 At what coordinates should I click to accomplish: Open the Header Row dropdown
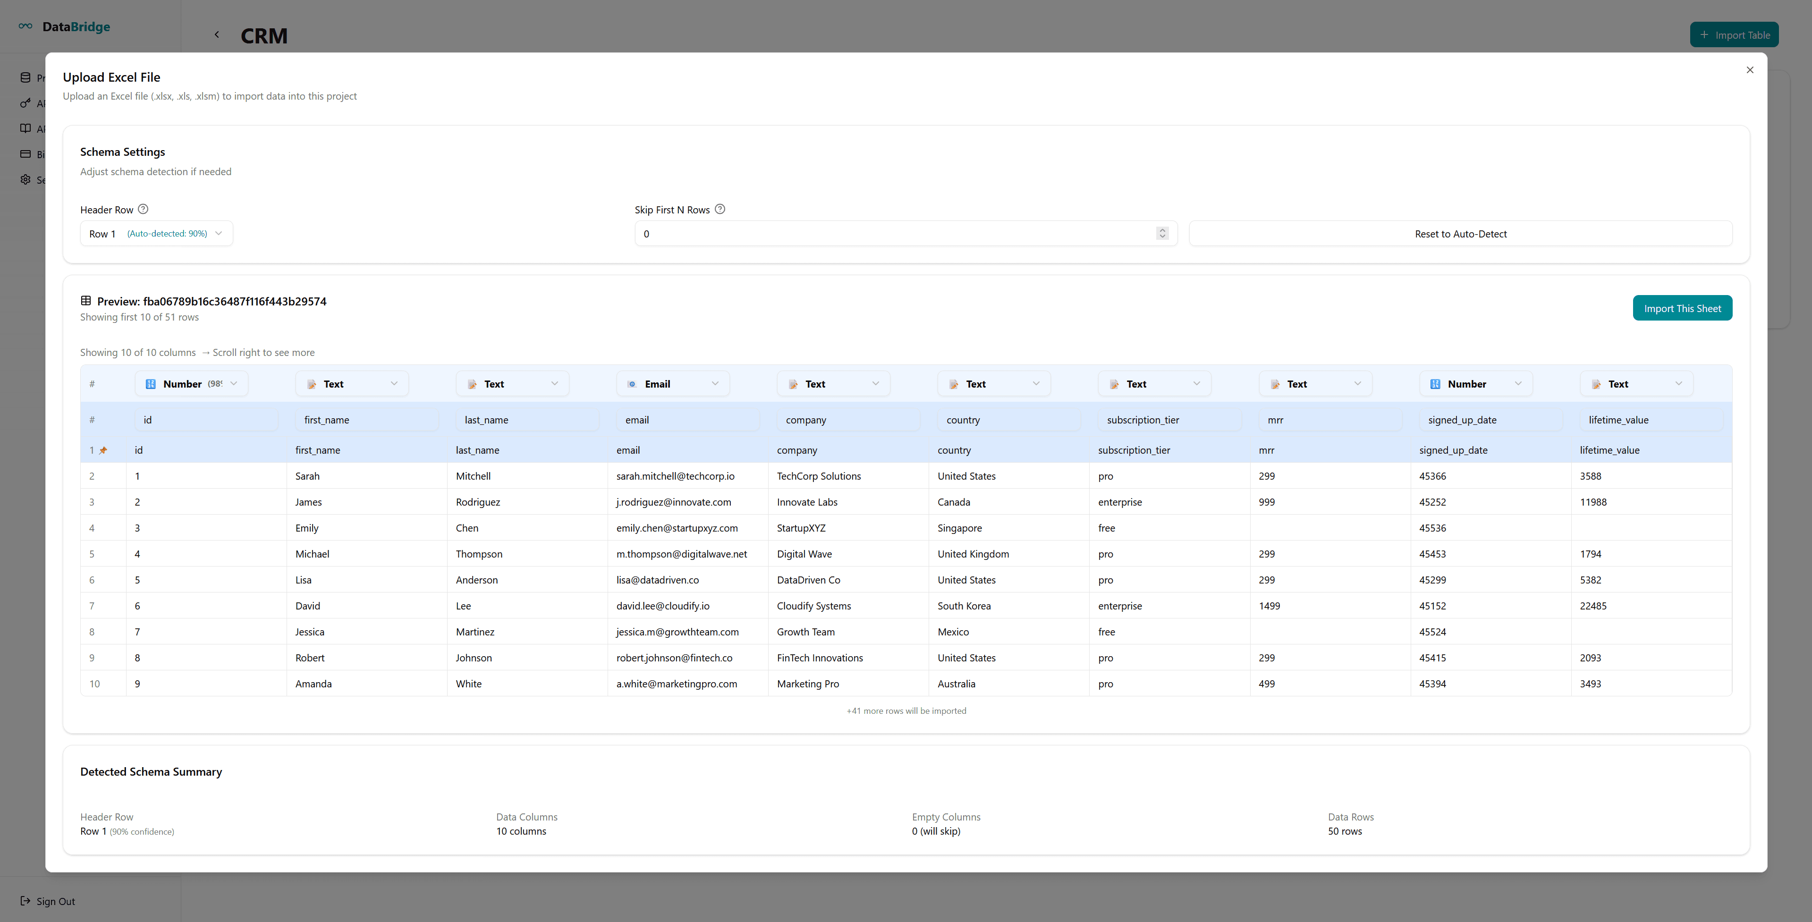tap(156, 234)
